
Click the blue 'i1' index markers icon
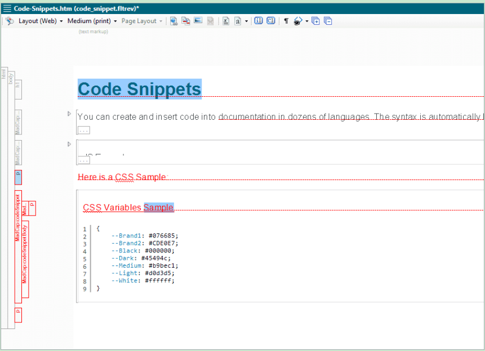[259, 21]
